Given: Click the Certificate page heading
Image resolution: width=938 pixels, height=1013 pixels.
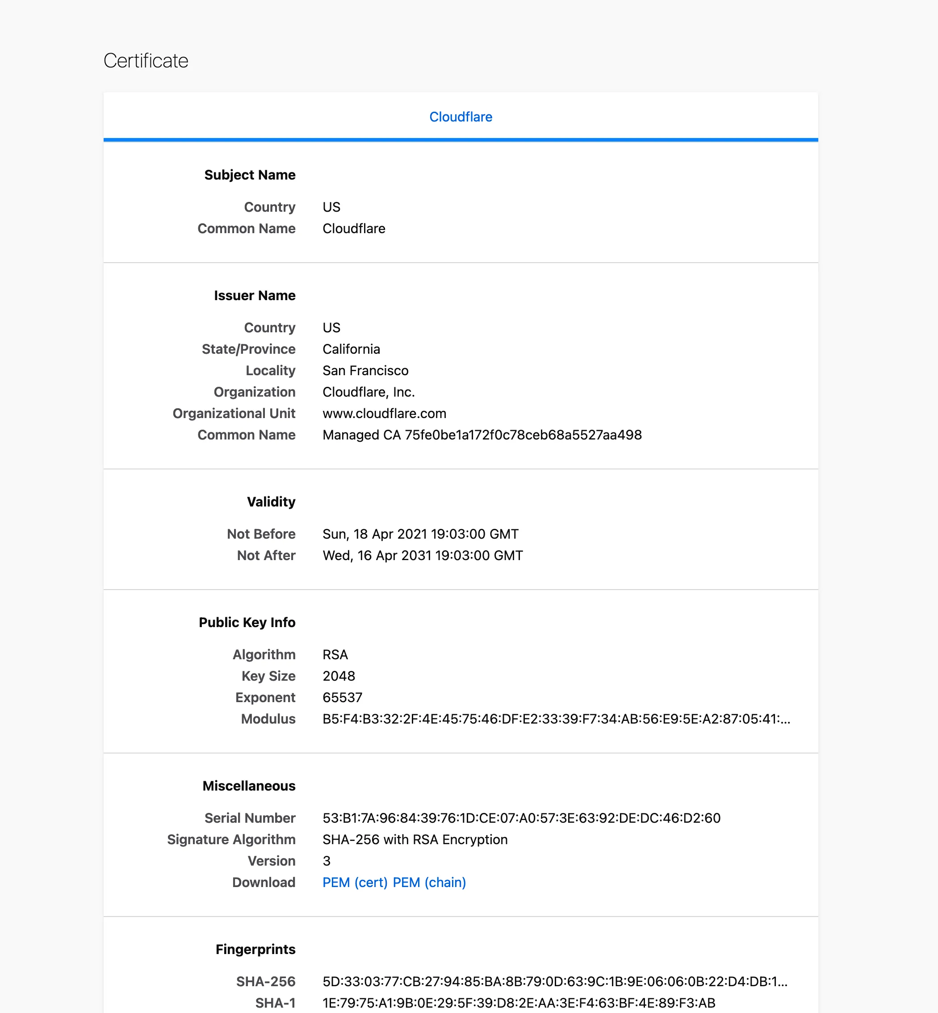Looking at the screenshot, I should tap(146, 61).
